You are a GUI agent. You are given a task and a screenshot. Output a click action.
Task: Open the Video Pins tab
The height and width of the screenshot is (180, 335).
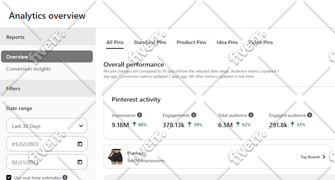[261, 42]
